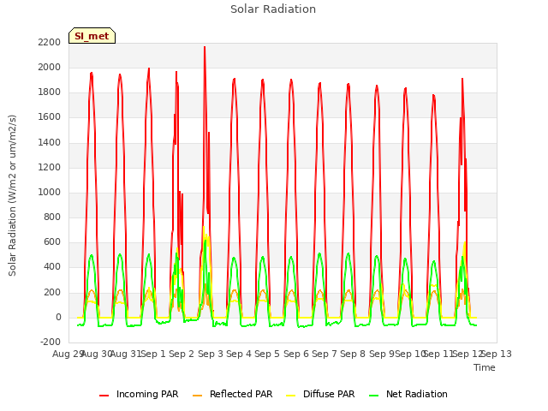Toggle Incoming PAR legend entry
548x411 pixels.
point(139,394)
